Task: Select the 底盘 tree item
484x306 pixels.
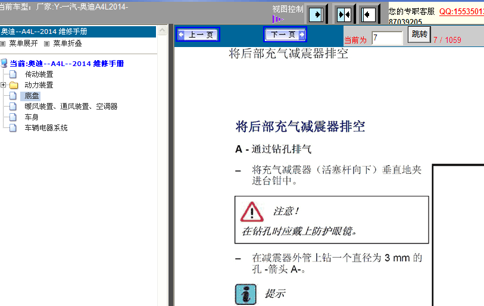Action: coord(32,96)
